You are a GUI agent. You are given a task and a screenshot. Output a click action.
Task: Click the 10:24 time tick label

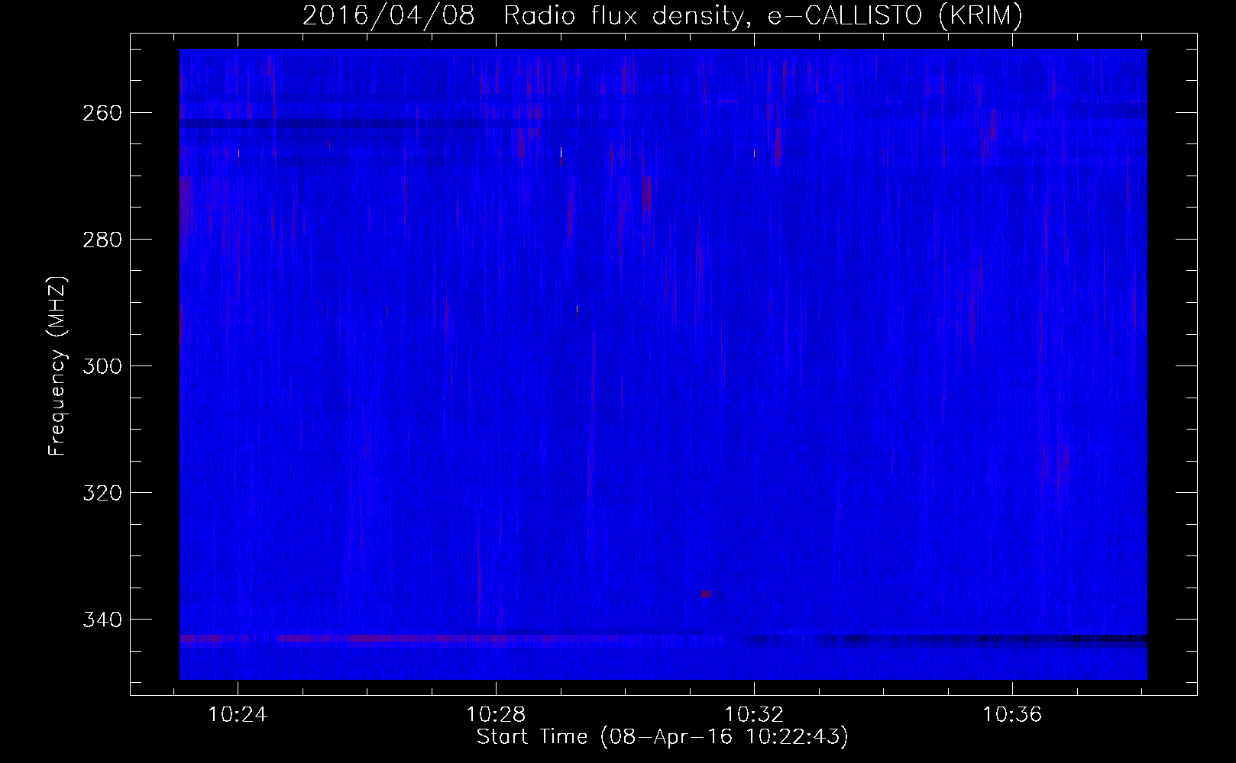point(238,715)
